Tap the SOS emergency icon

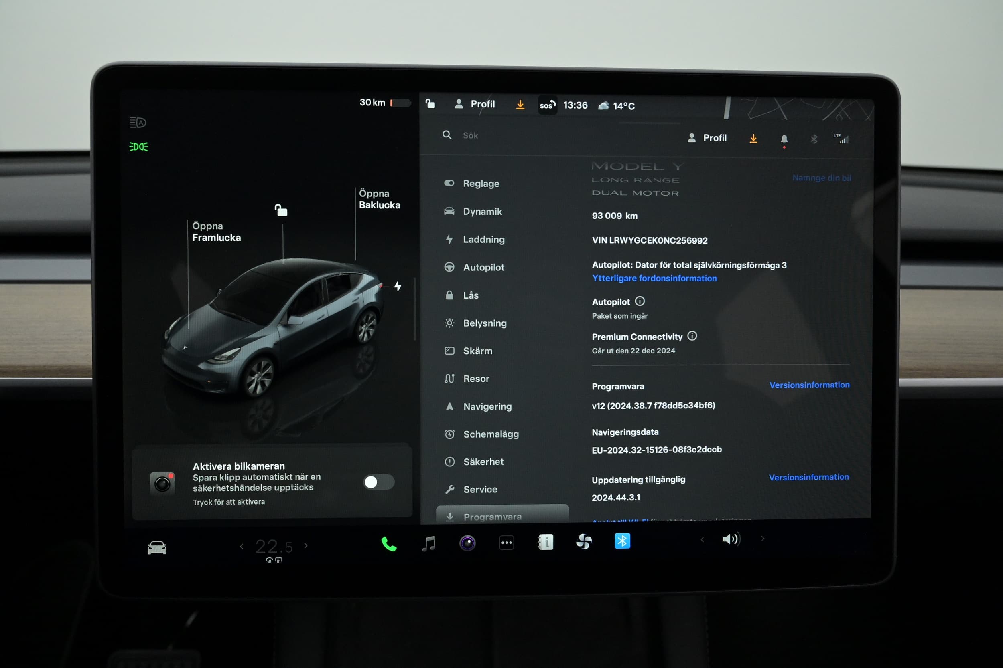click(x=548, y=105)
